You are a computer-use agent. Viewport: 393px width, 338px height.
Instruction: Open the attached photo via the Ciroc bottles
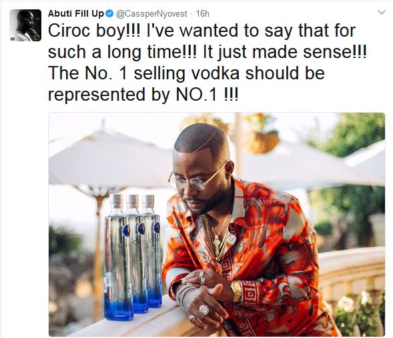(x=132, y=257)
